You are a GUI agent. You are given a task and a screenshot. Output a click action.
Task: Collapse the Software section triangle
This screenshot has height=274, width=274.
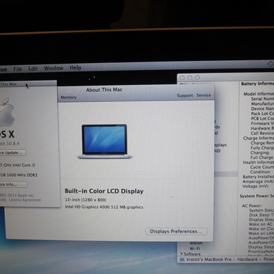tap(182, 253)
